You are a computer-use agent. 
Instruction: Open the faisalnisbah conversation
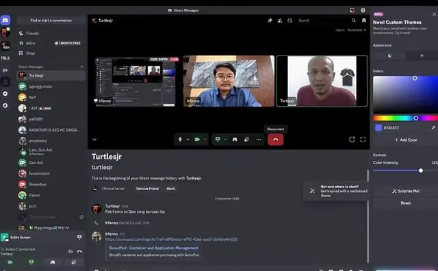point(51,174)
